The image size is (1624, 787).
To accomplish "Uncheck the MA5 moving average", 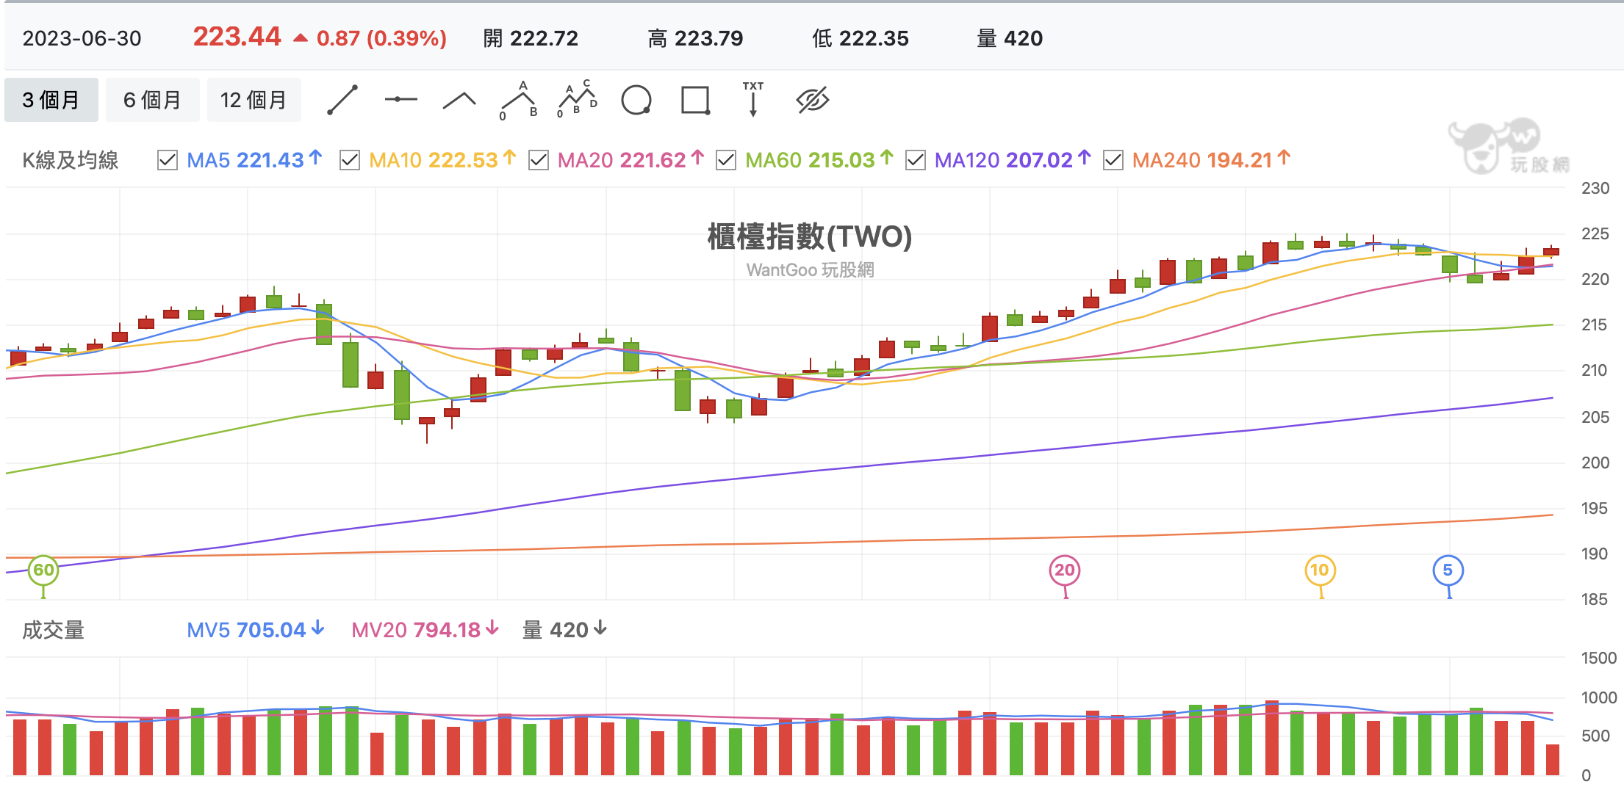I will tap(168, 160).
